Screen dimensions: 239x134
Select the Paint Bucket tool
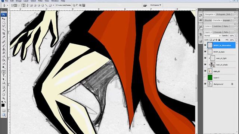tap(4, 60)
